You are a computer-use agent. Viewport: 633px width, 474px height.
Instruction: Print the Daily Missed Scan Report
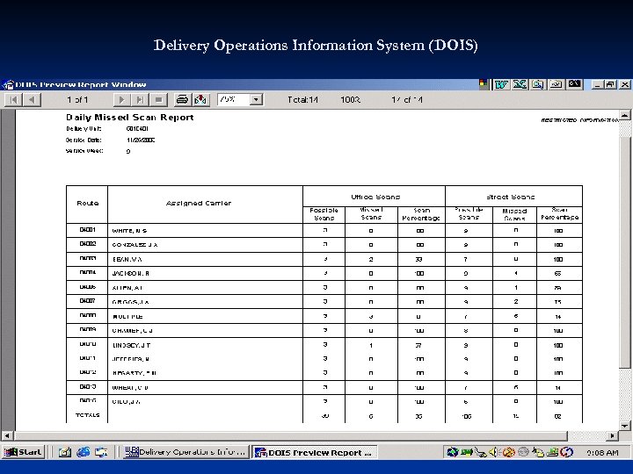[182, 99]
